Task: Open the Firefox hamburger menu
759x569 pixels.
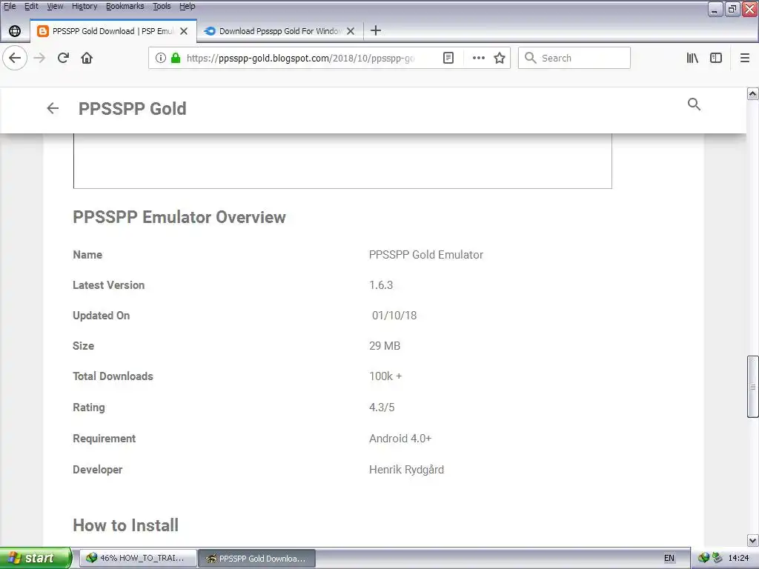Action: pos(745,58)
